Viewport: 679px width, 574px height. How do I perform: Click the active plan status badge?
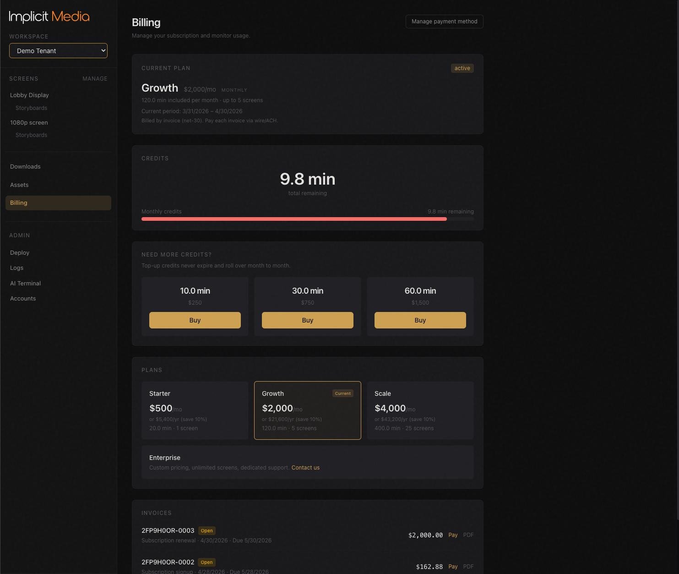(x=462, y=68)
